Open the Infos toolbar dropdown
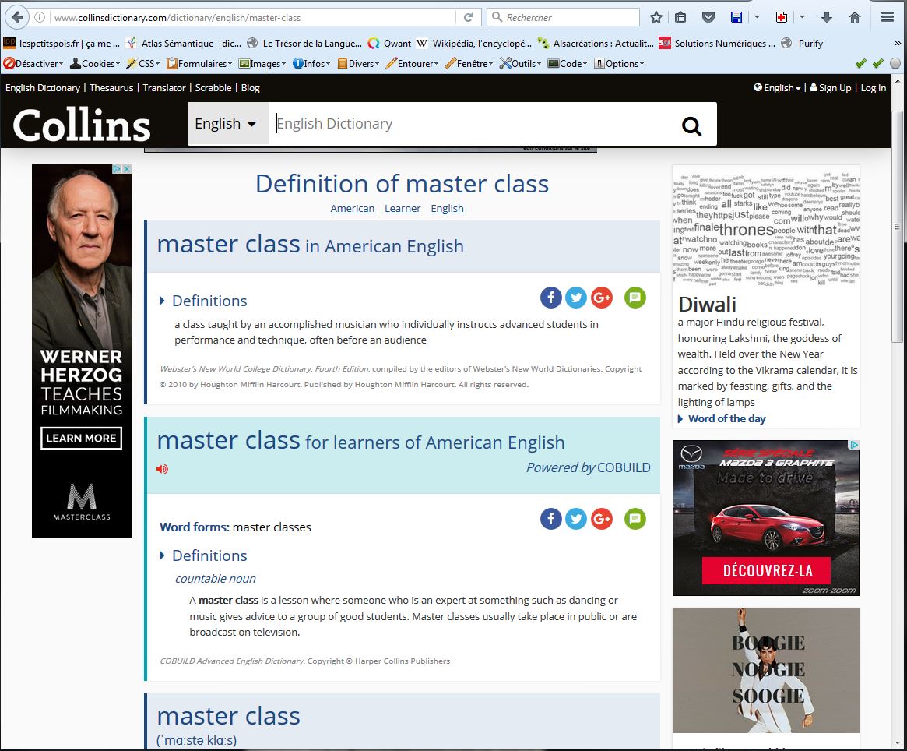The image size is (907, 751). (x=311, y=63)
